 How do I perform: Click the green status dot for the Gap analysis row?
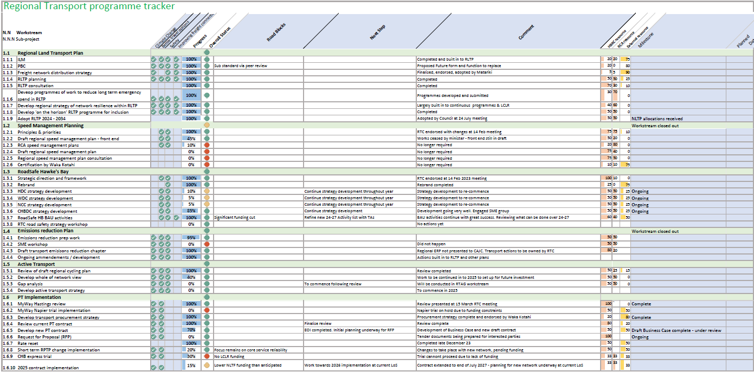click(207, 284)
